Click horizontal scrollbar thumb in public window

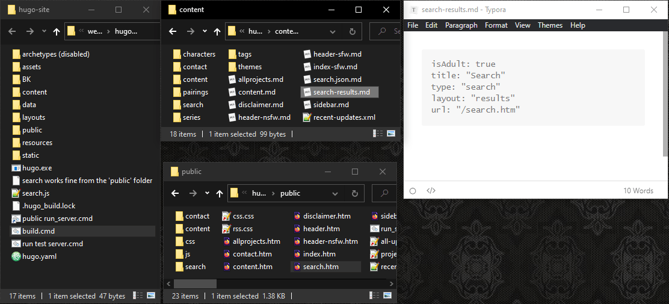tap(195, 283)
